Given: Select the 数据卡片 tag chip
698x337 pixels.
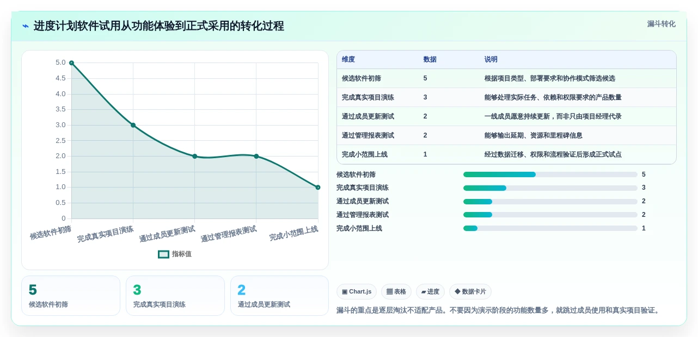Looking at the screenshot, I should pyautogui.click(x=470, y=292).
